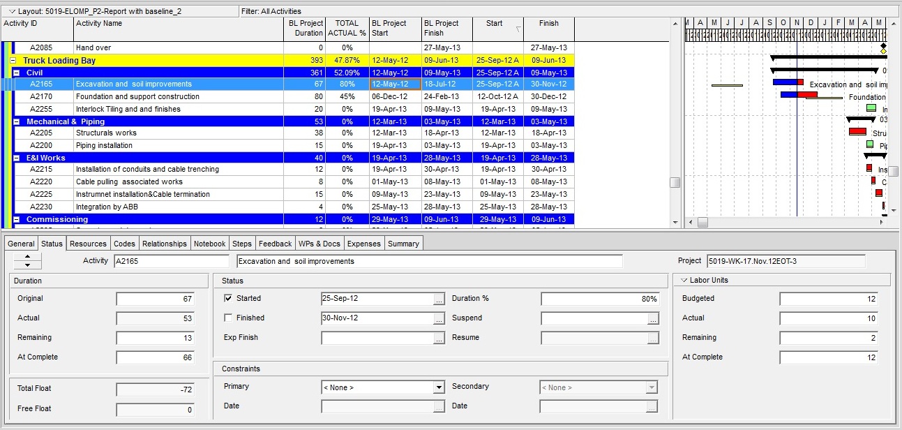
Task: Switch to the Resources tab
Action: (88, 244)
